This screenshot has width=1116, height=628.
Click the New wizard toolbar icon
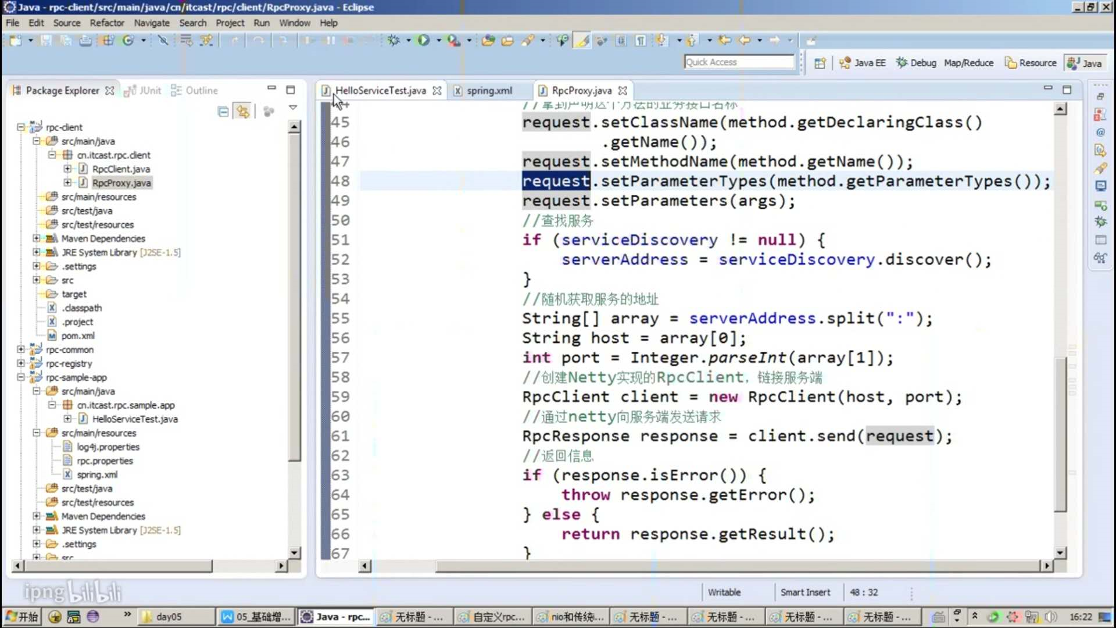tap(15, 41)
